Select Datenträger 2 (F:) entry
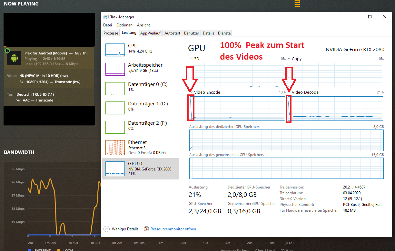395x251 pixels. 141,127
